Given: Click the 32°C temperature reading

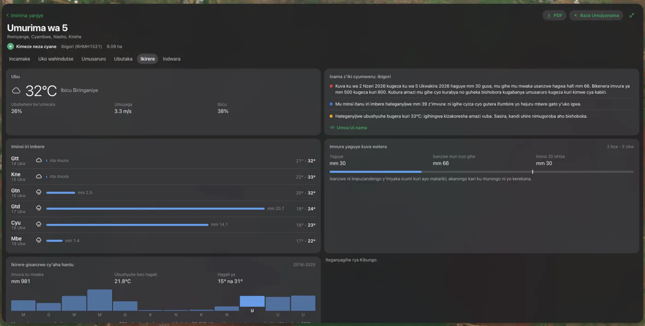Looking at the screenshot, I should [41, 91].
